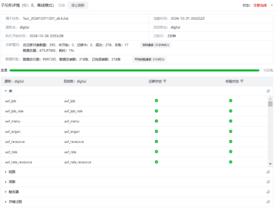The width and height of the screenshot is (276, 209).
Task: Click task name Task_202410211201_dk3chd
Action: 45,18
